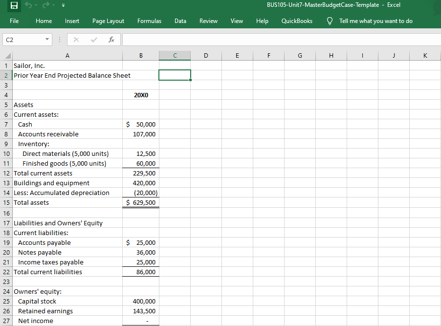Open the QuickBooks tab
The width and height of the screenshot is (441, 326).
pyautogui.click(x=297, y=21)
